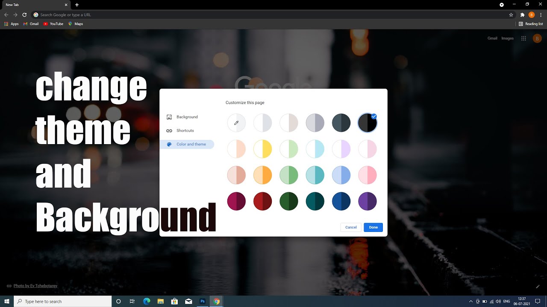Select the dark green theme swatch
The image size is (547, 307).
[289, 201]
